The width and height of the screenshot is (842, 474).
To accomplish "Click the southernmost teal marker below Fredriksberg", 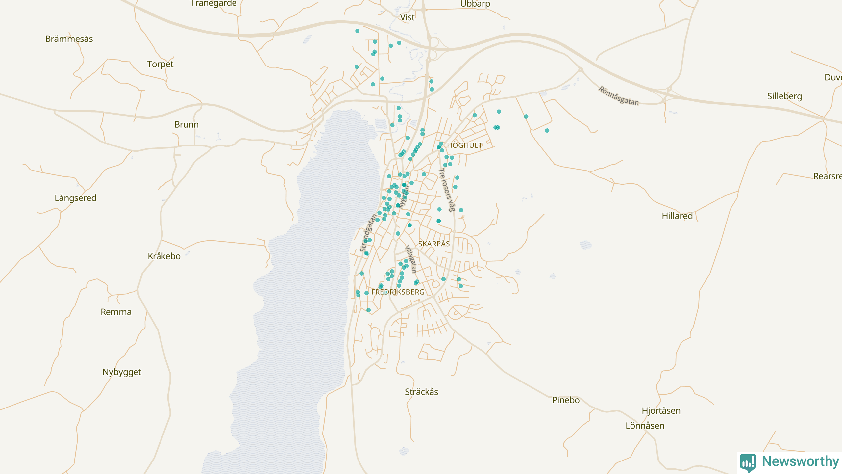I will pyautogui.click(x=368, y=310).
